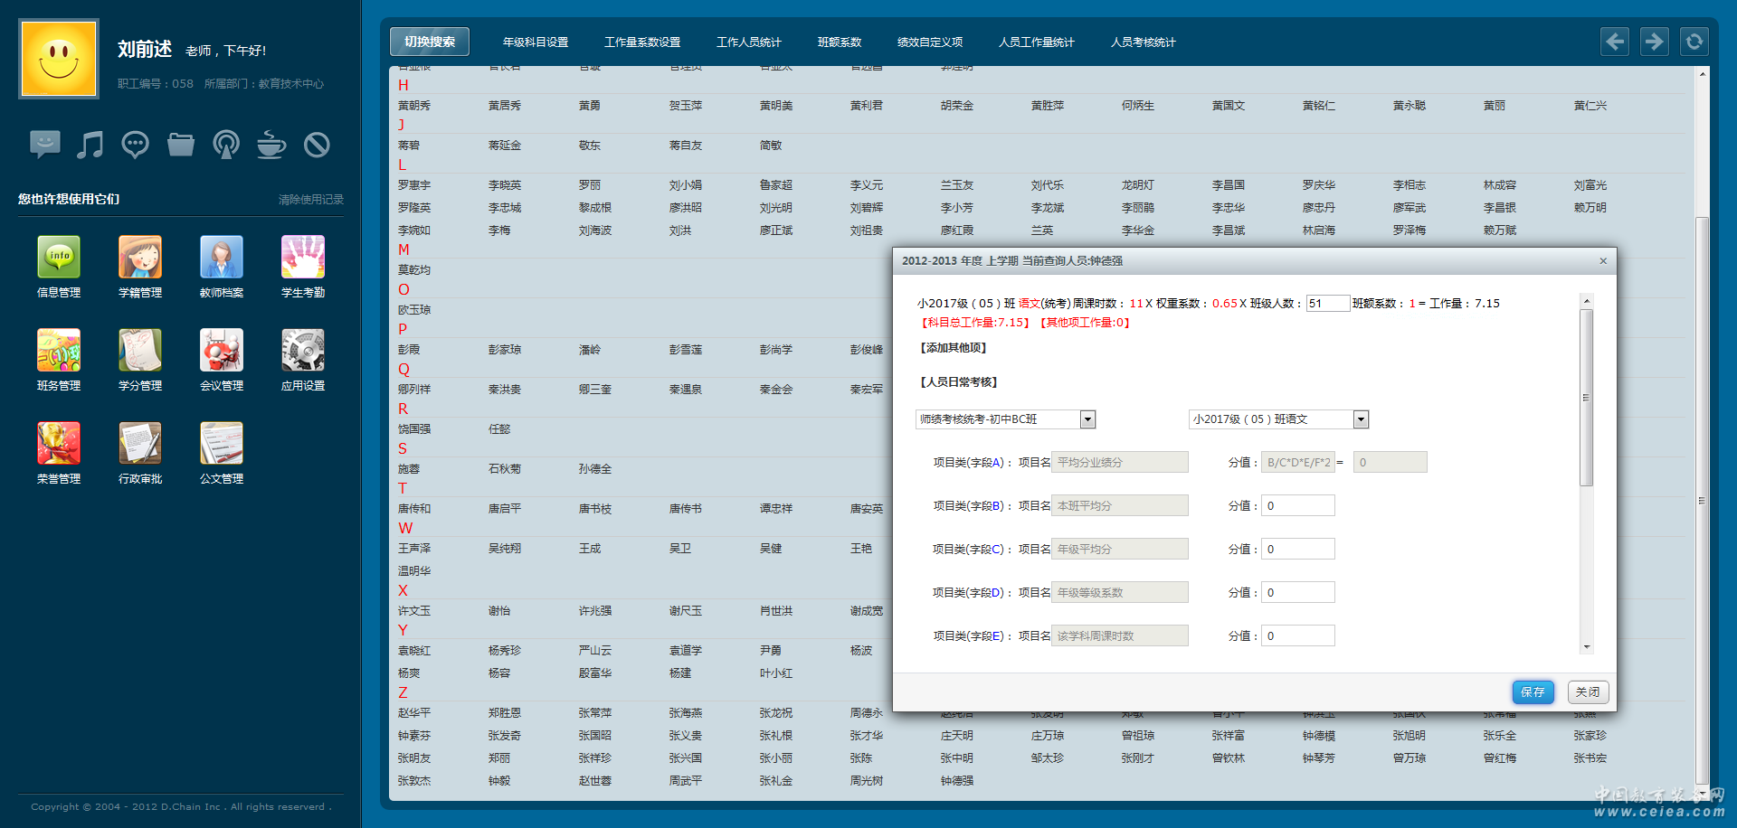The width and height of the screenshot is (1737, 828).
Task: Open the 信息管理 info icon
Action: tap(59, 258)
